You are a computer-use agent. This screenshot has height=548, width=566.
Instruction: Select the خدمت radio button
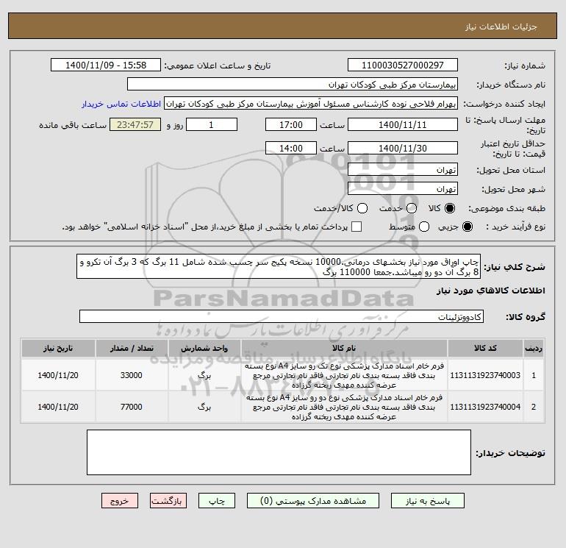click(412, 208)
